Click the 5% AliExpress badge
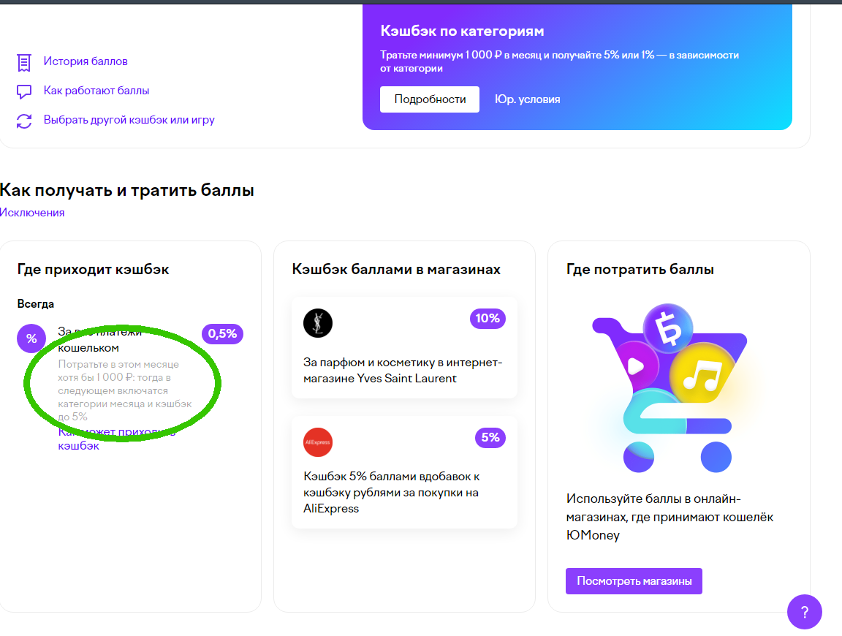Screen dimensions: 842x636 pos(490,438)
